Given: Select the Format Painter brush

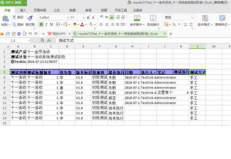Looking at the screenshot, I should [30, 18].
